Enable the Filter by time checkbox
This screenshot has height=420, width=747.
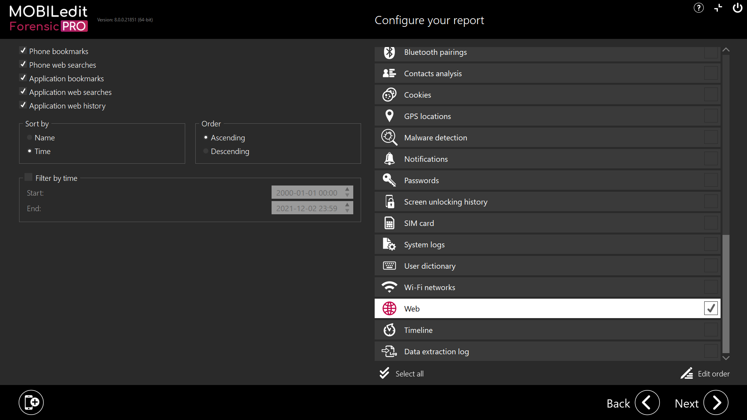pyautogui.click(x=28, y=178)
